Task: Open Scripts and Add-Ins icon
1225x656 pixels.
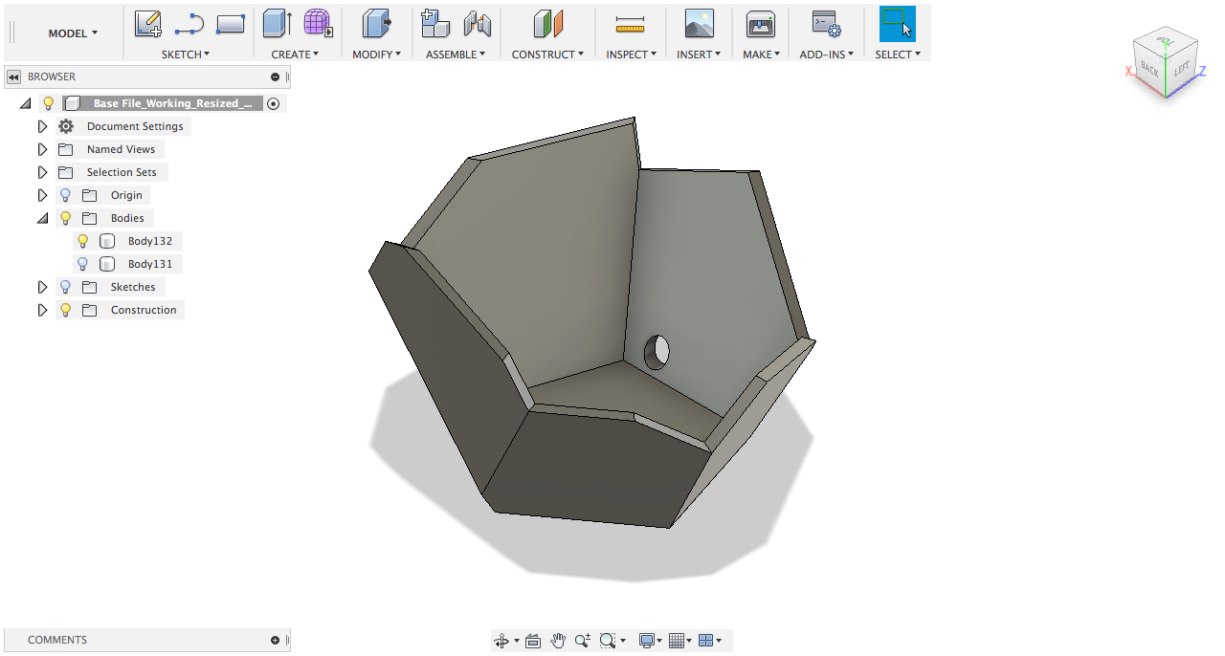Action: [x=825, y=23]
